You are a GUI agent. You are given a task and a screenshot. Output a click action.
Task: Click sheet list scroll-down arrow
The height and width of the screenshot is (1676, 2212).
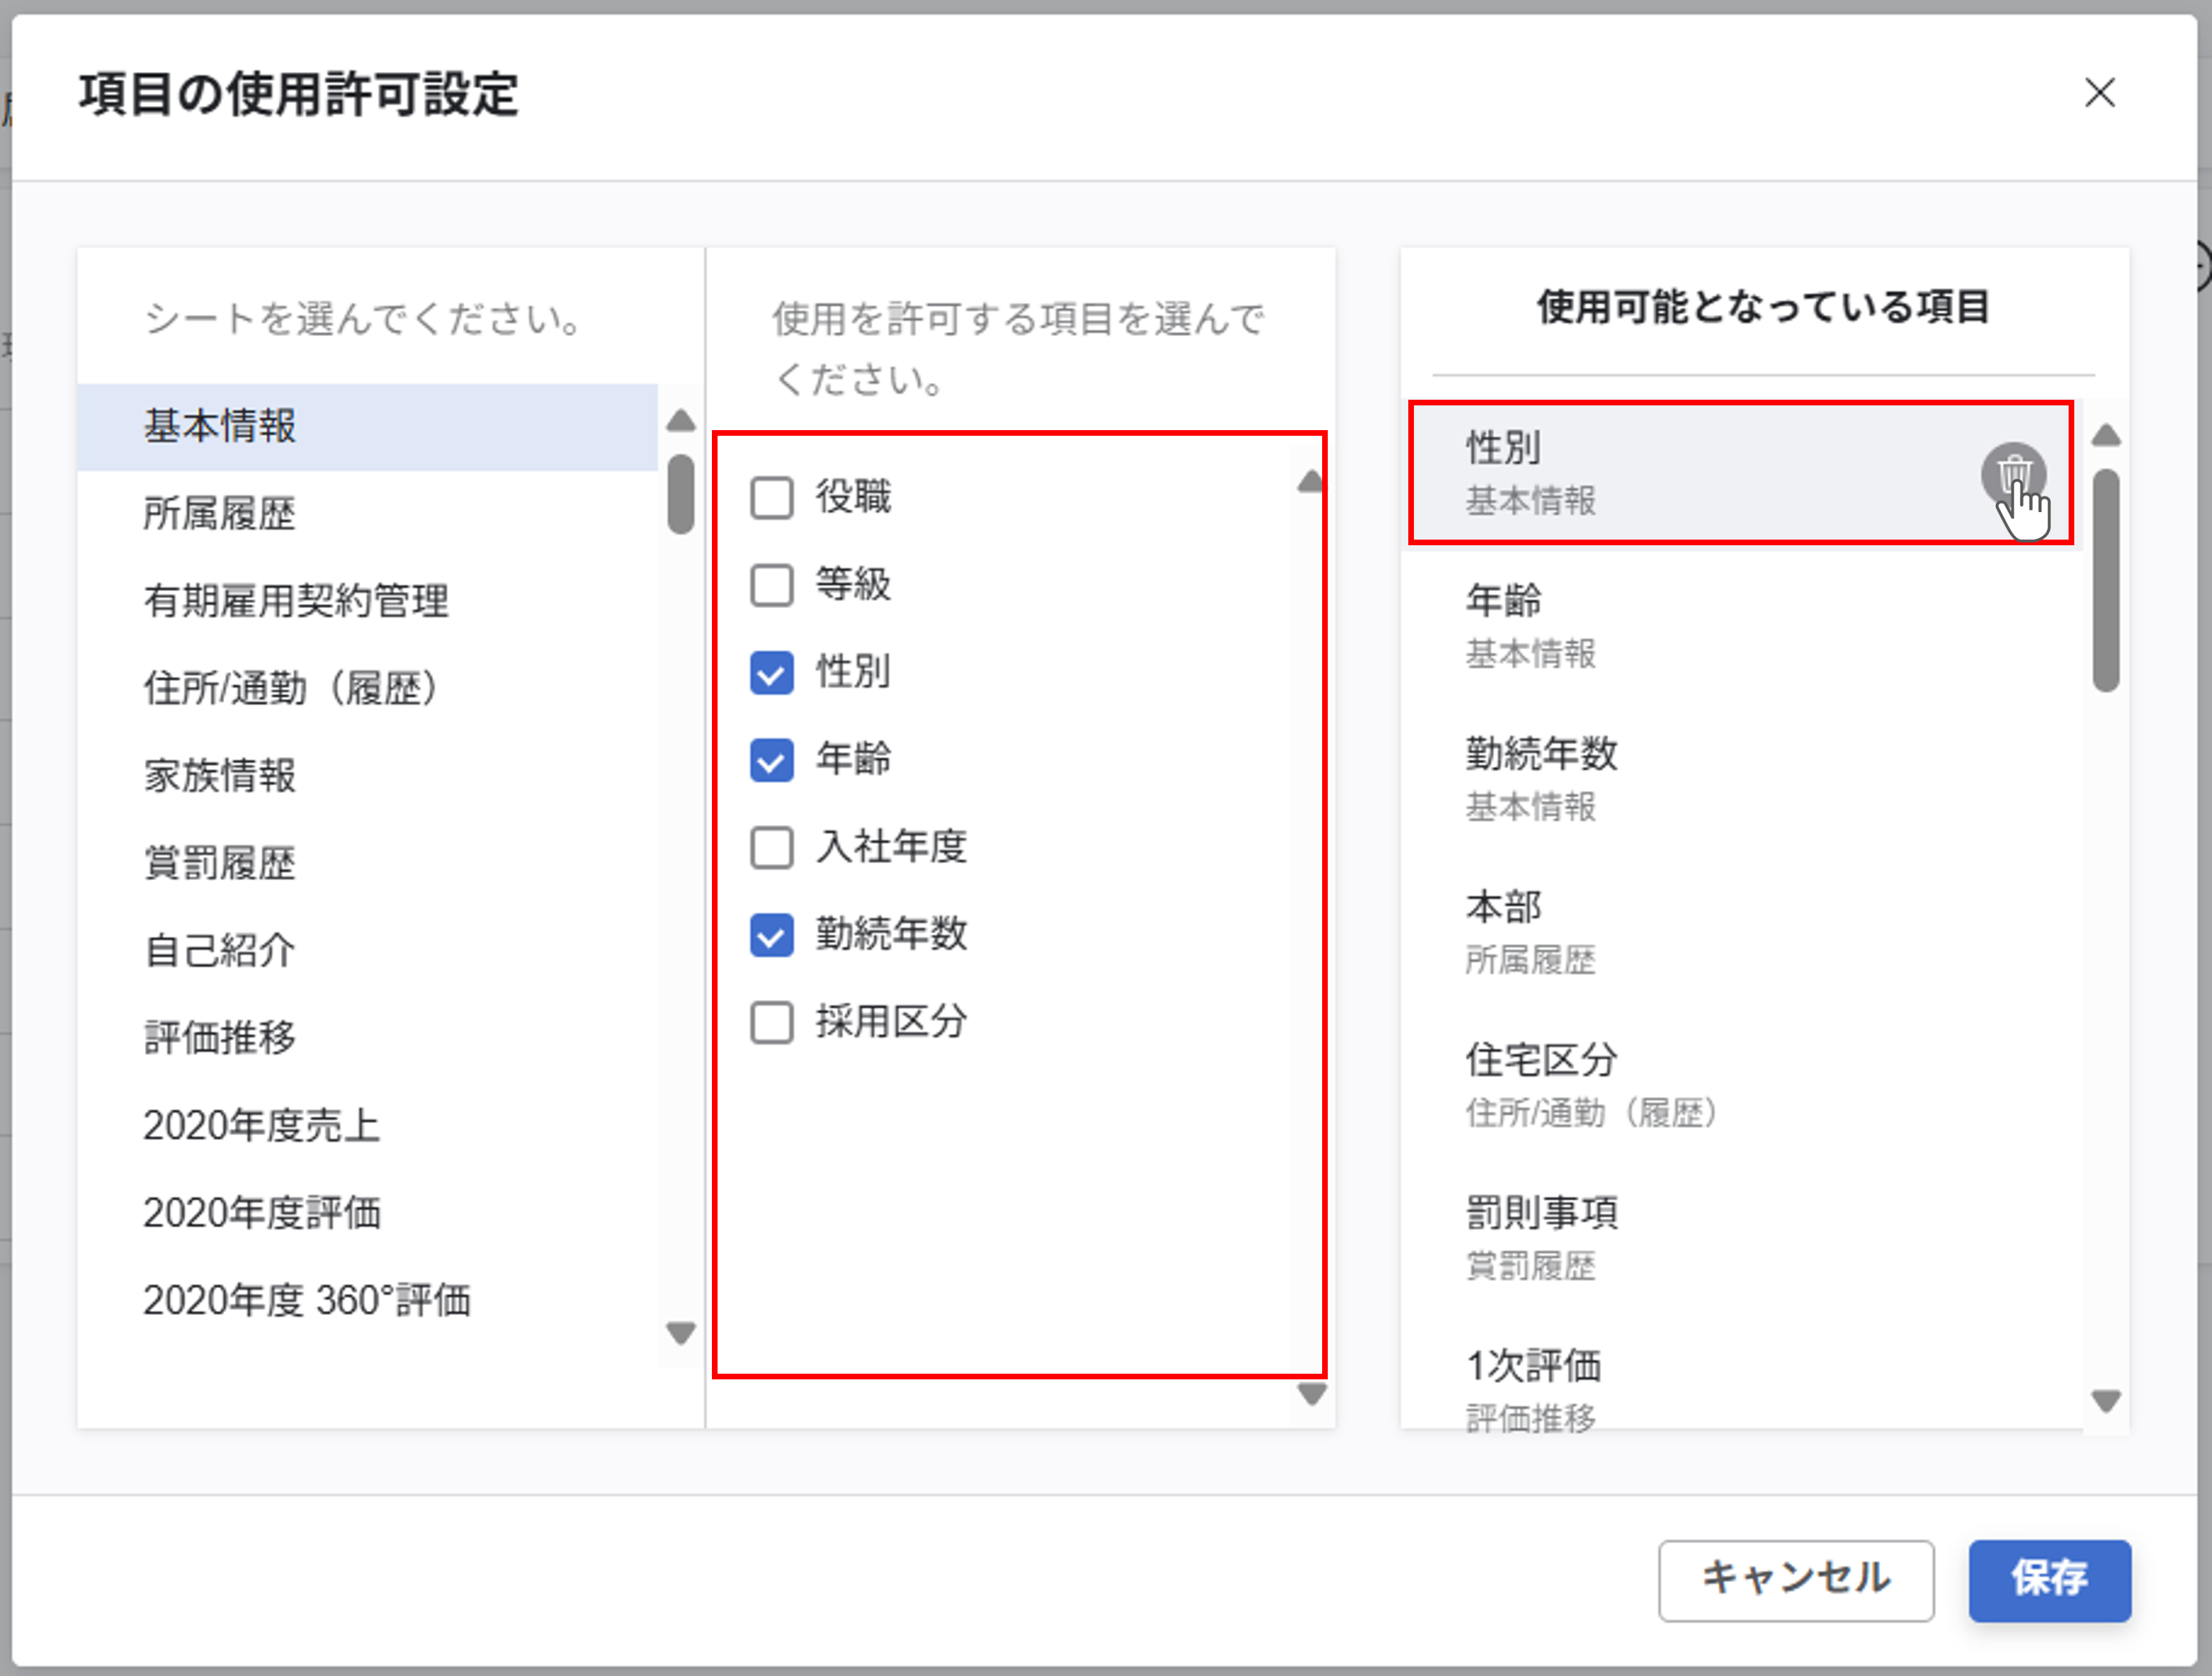681,1333
